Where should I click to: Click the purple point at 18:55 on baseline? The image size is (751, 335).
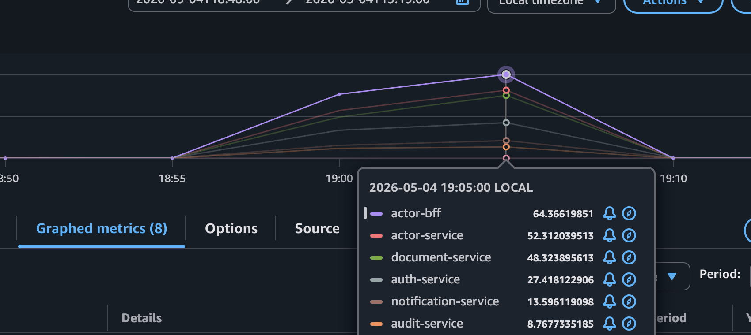pos(172,158)
